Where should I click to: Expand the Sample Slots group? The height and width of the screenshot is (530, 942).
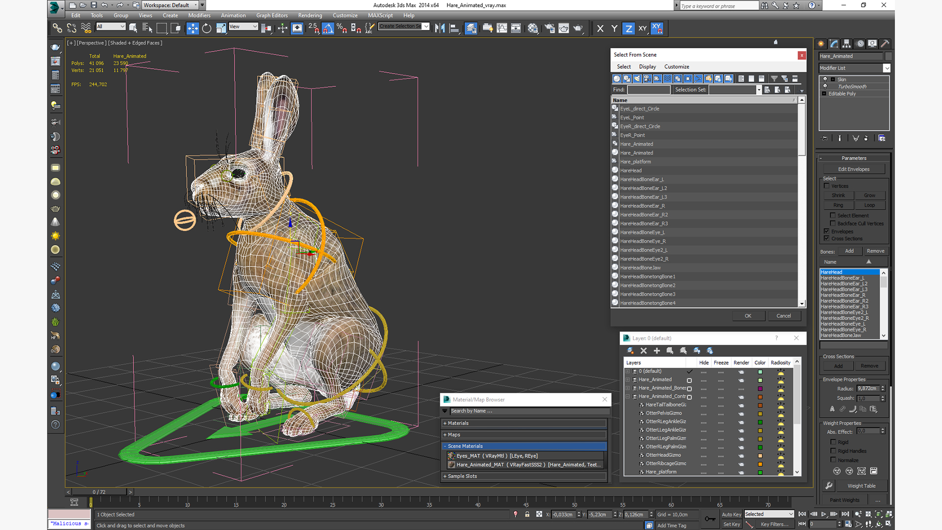pyautogui.click(x=524, y=476)
